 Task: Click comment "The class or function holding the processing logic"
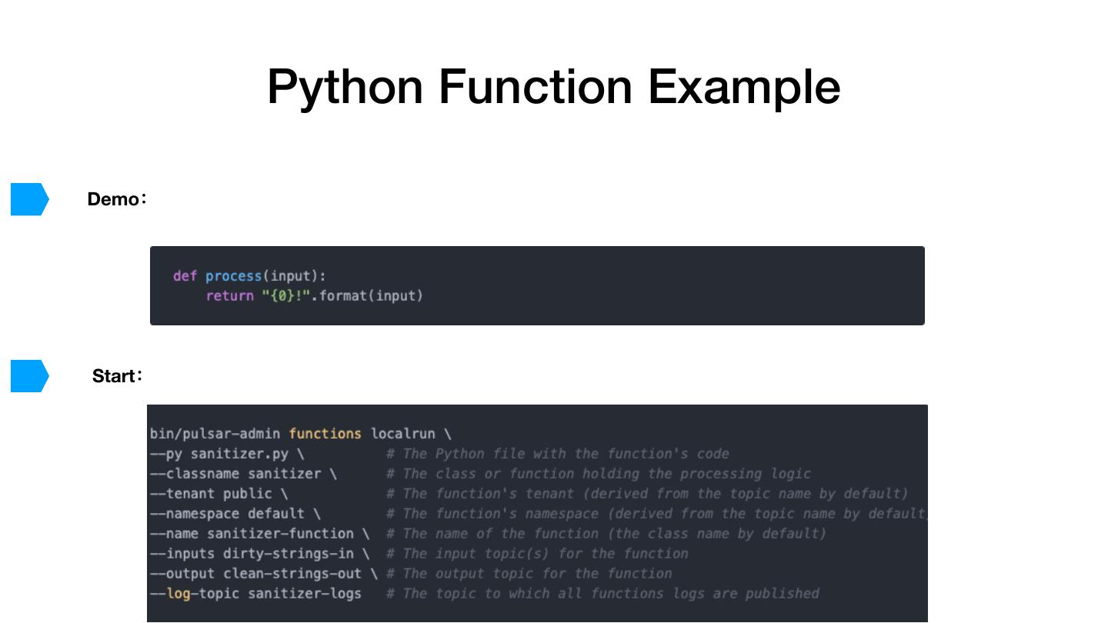[599, 474]
